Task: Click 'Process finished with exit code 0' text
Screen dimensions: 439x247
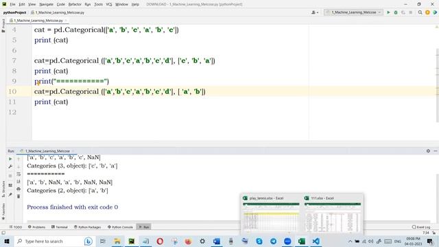Action: 72,207
